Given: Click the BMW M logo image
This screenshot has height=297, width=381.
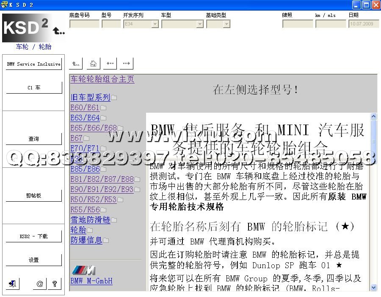Looking at the screenshot, I should 83,270.
